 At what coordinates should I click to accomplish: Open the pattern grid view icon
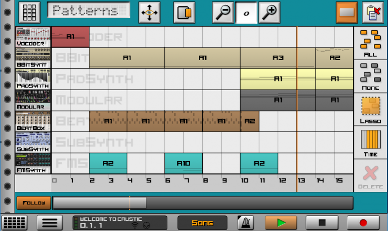tap(29, 13)
